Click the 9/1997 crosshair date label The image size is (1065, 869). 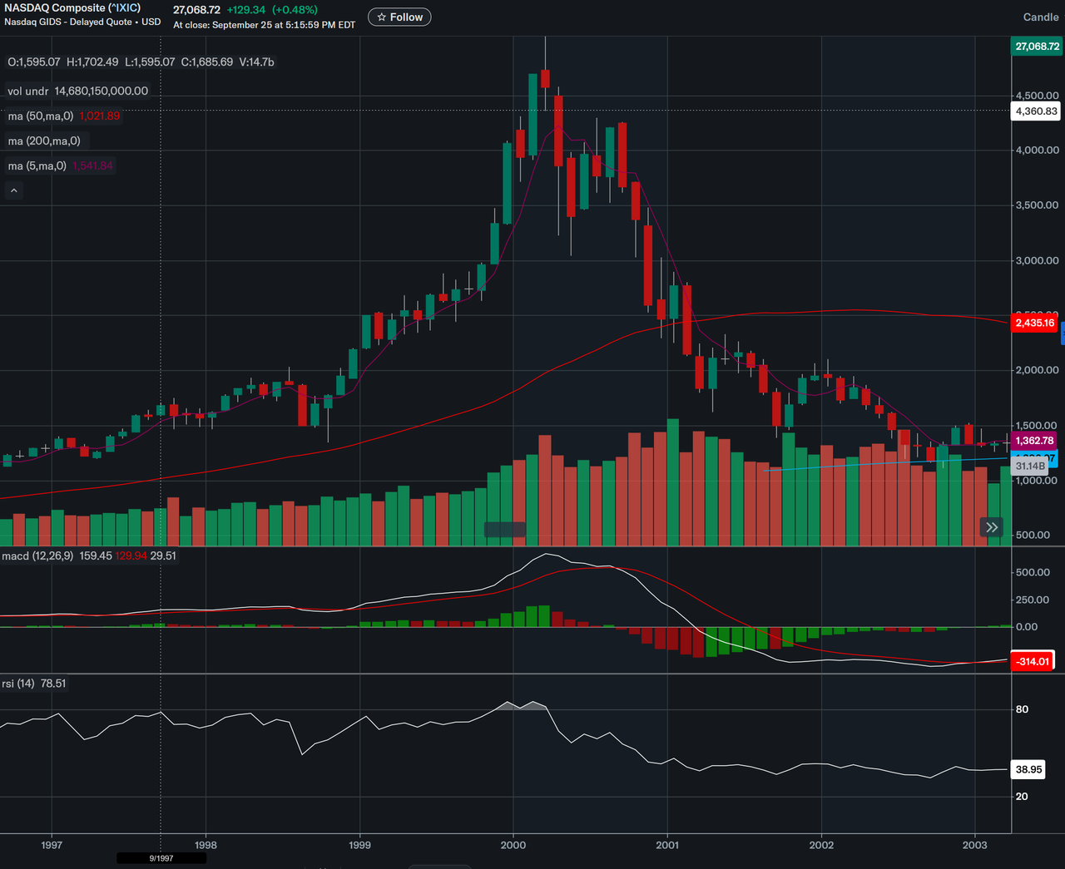point(161,858)
